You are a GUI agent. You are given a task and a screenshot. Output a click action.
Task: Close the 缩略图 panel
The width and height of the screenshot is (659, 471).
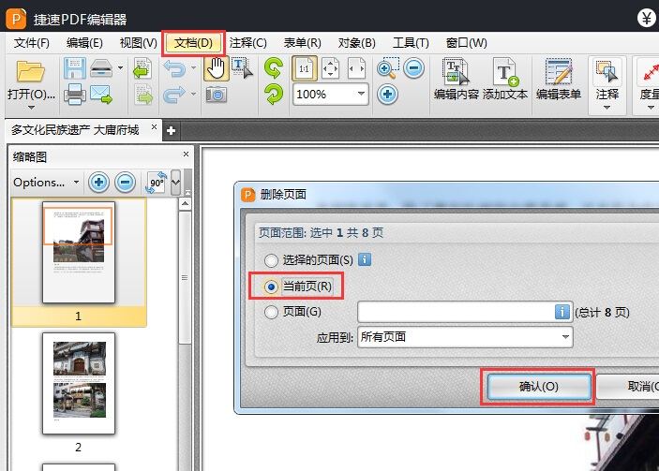186,155
